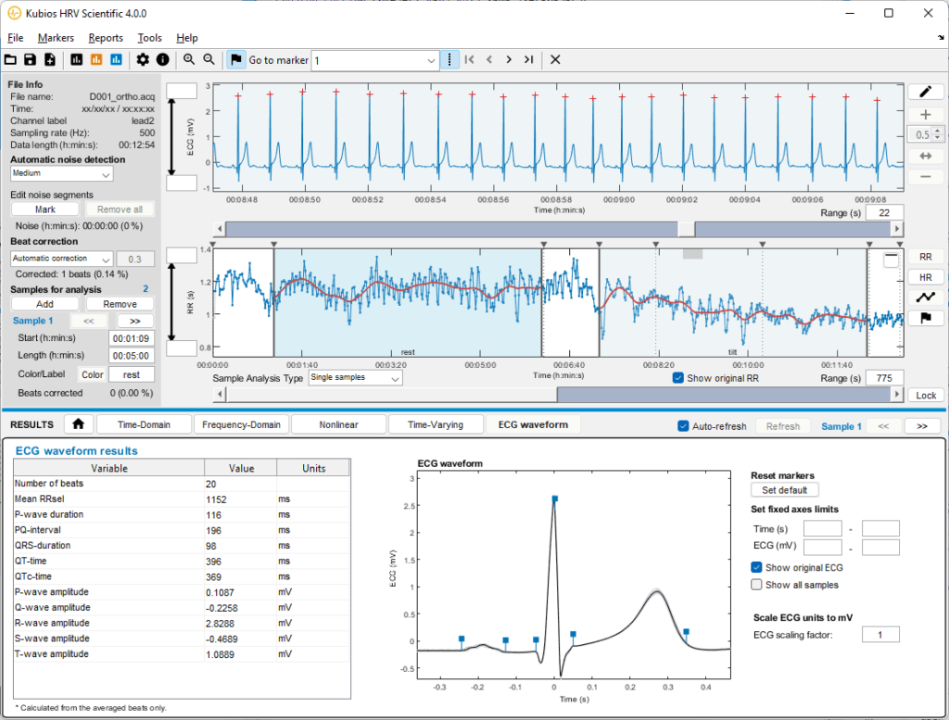Image resolution: width=949 pixels, height=720 pixels.
Task: Open the black bar chart report icon
Action: click(x=76, y=59)
